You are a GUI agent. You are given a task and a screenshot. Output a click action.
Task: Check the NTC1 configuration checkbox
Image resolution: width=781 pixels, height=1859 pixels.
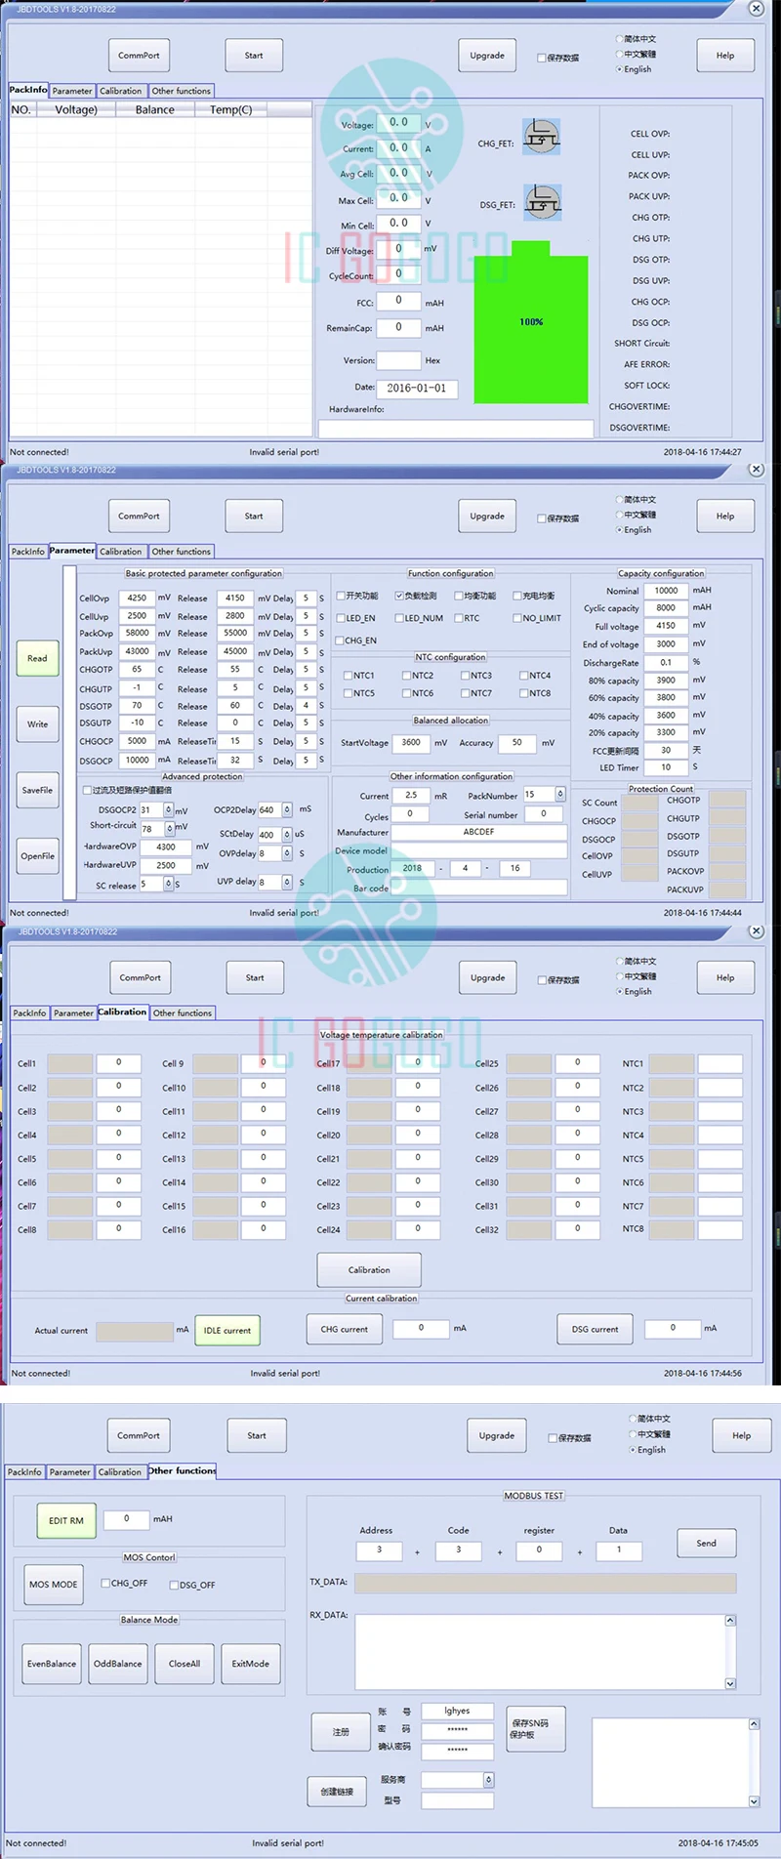tap(348, 676)
